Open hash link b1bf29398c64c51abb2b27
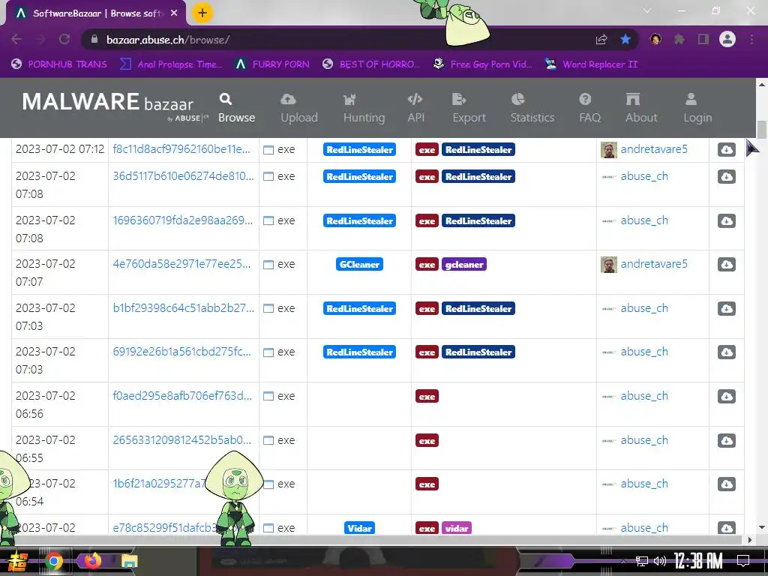Screen dimensions: 768x576 pos(183,308)
